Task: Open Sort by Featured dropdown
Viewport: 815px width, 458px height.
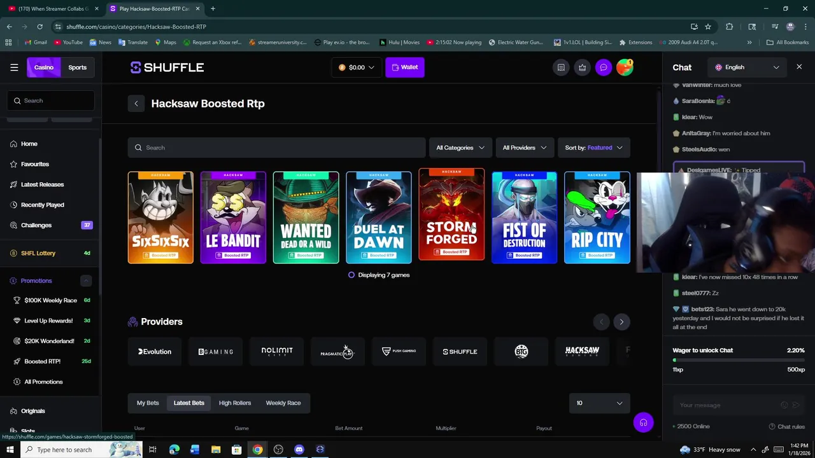Action: (594, 148)
